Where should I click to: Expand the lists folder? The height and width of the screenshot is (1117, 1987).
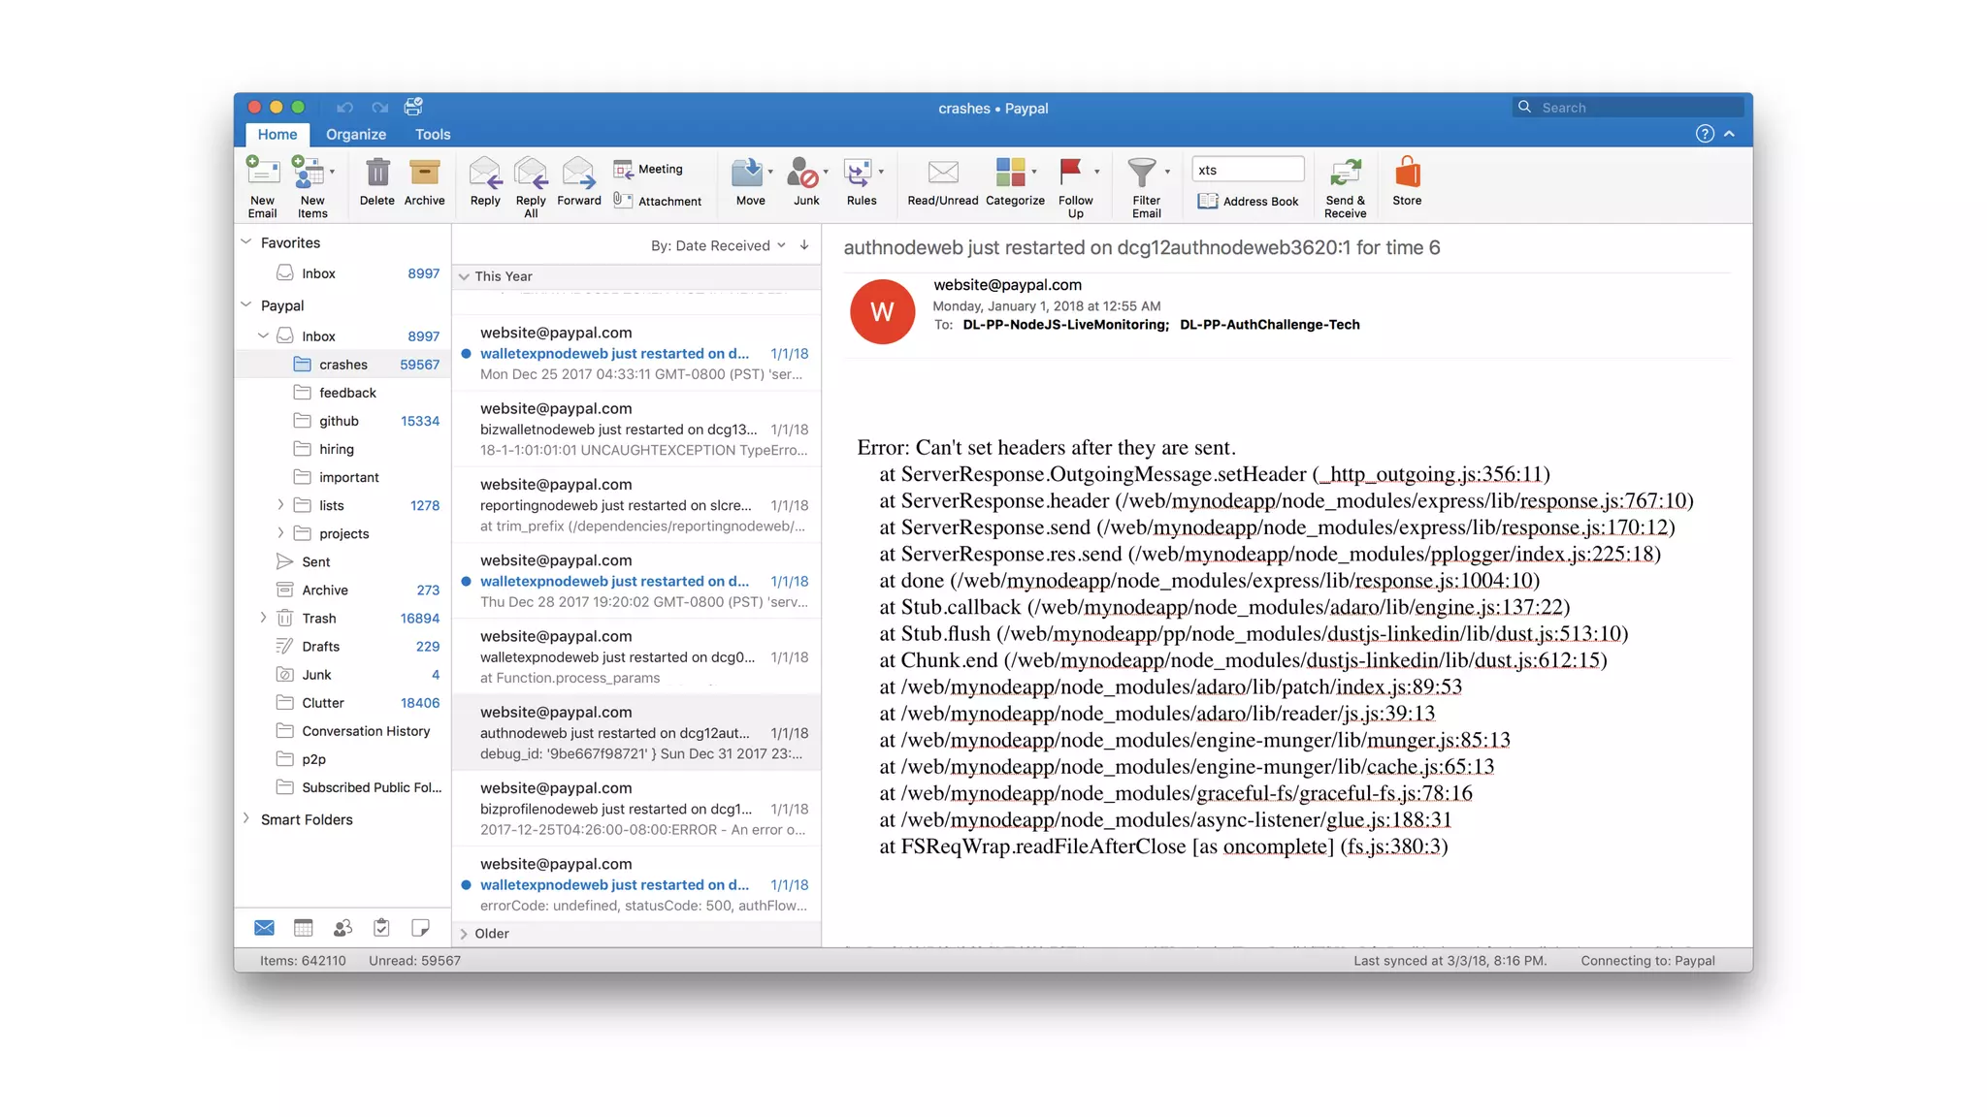pos(280,505)
